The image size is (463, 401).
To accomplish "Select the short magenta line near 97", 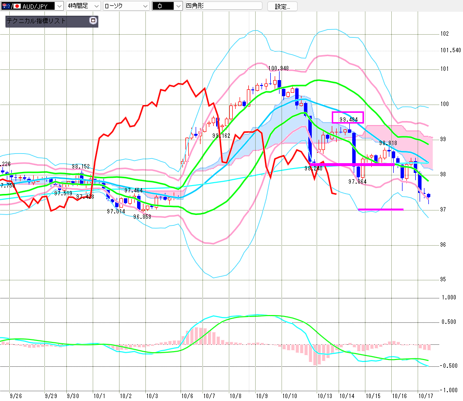I will 381,210.
